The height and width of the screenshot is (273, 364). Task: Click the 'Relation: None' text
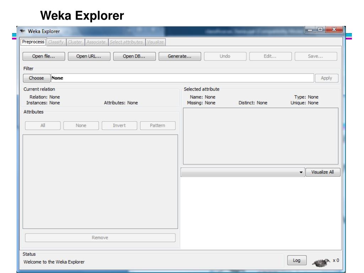pyautogui.click(x=44, y=97)
